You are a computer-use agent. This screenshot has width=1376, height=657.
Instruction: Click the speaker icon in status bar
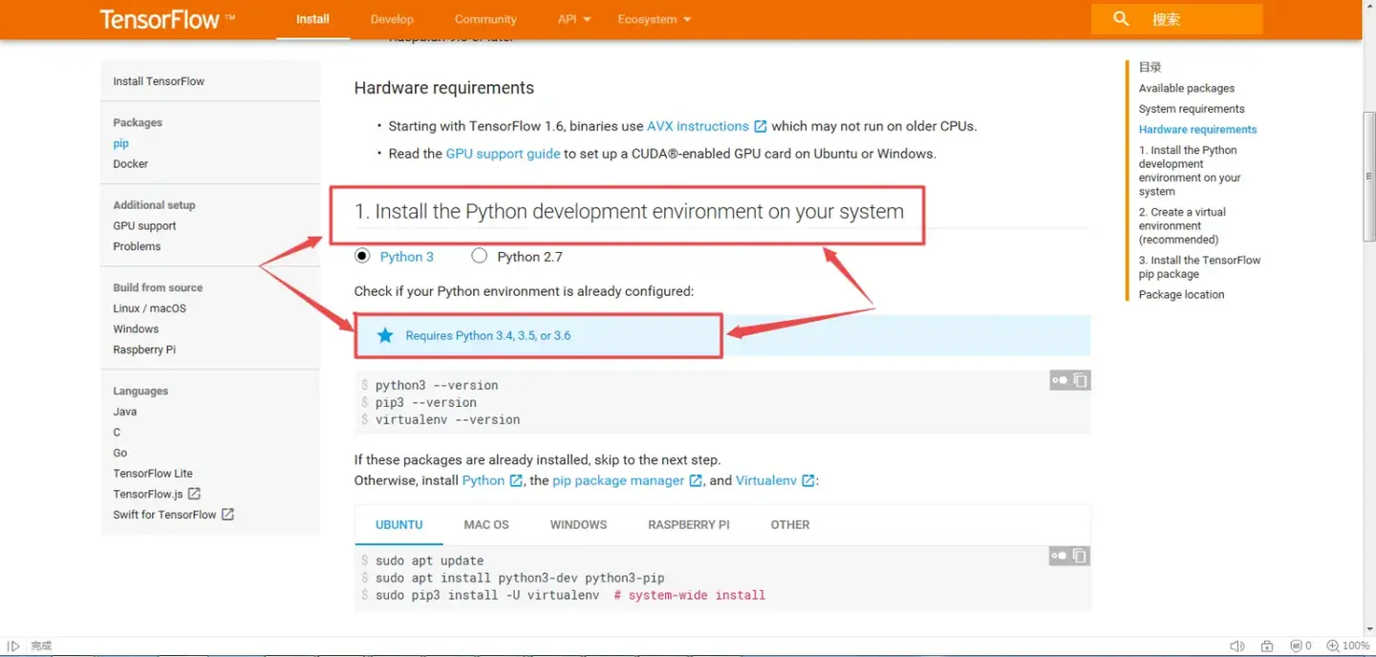coord(1236,646)
